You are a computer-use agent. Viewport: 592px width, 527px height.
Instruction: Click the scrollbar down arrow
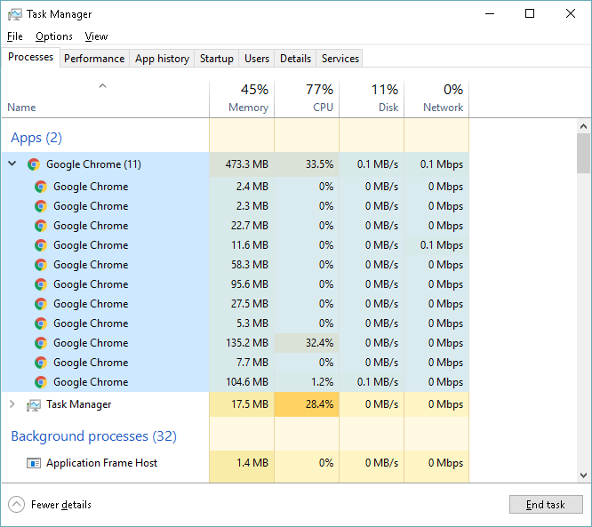tap(583, 475)
